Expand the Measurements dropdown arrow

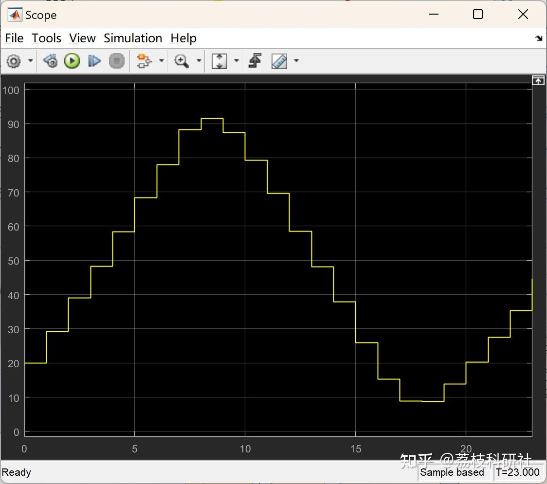tap(296, 61)
